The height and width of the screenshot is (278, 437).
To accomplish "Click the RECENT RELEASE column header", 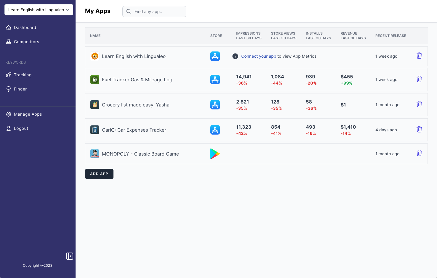I will pyautogui.click(x=391, y=36).
